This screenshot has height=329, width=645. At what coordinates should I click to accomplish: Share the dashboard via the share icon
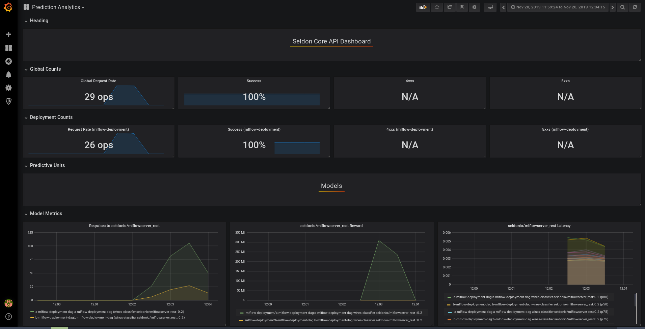click(x=450, y=7)
